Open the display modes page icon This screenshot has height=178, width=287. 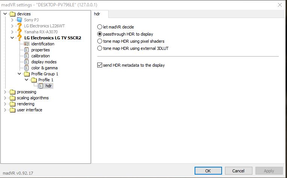pos(27,62)
